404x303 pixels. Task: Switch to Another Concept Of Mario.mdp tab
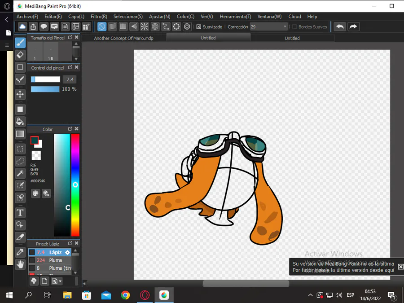[x=124, y=38]
